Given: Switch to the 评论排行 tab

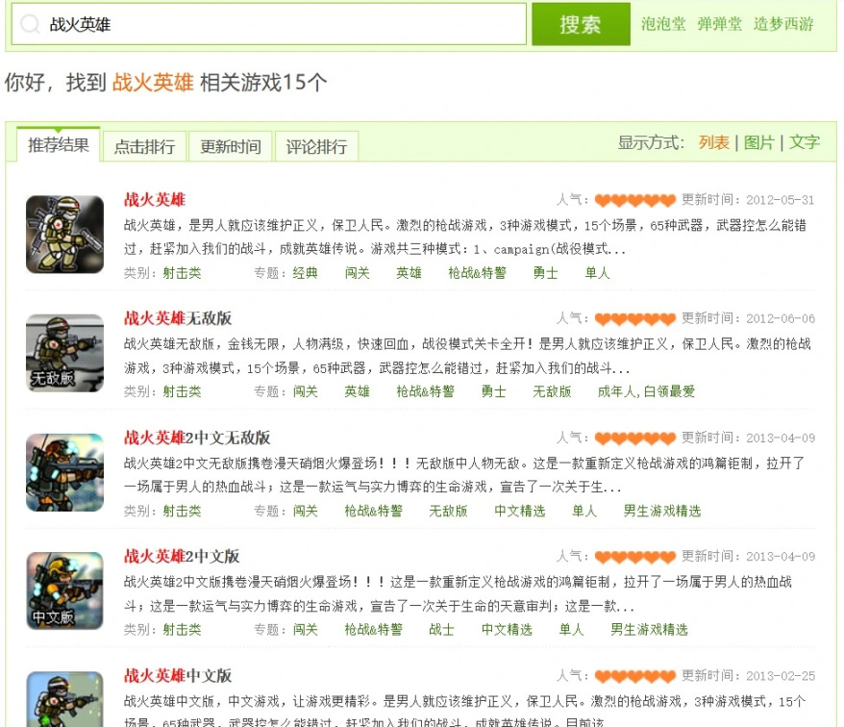Looking at the screenshot, I should (316, 146).
